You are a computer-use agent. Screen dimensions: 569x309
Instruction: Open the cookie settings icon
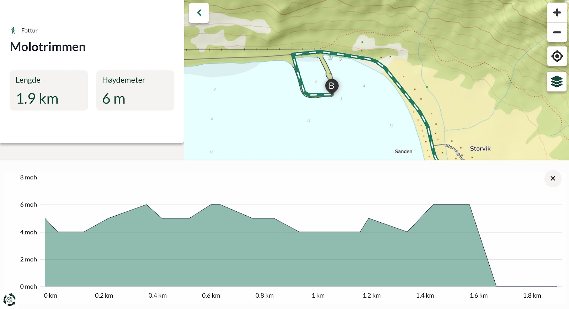click(x=10, y=300)
